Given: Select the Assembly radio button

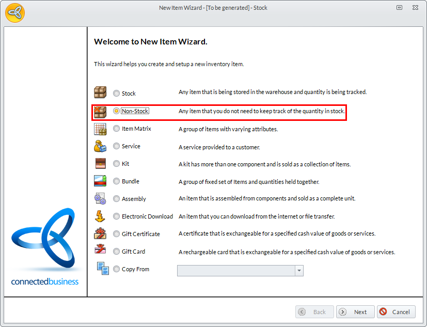Looking at the screenshot, I should pos(116,199).
